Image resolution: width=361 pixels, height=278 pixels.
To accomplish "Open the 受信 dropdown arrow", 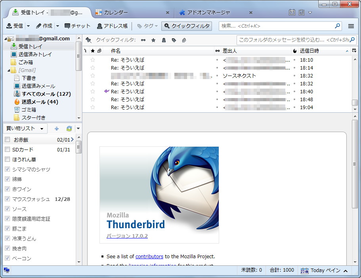I will pos(28,26).
